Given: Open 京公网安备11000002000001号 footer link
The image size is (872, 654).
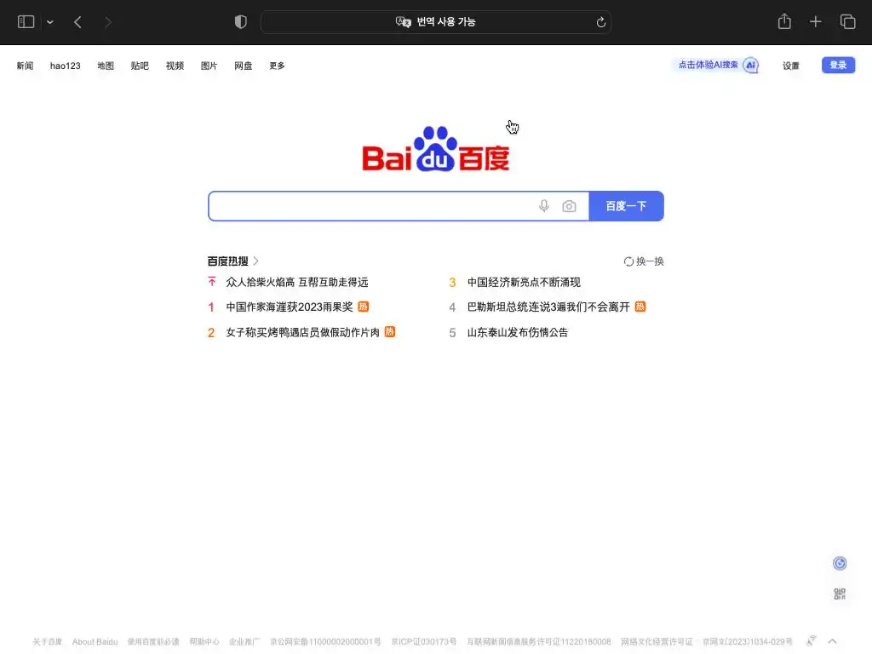Looking at the screenshot, I should pyautogui.click(x=325, y=642).
